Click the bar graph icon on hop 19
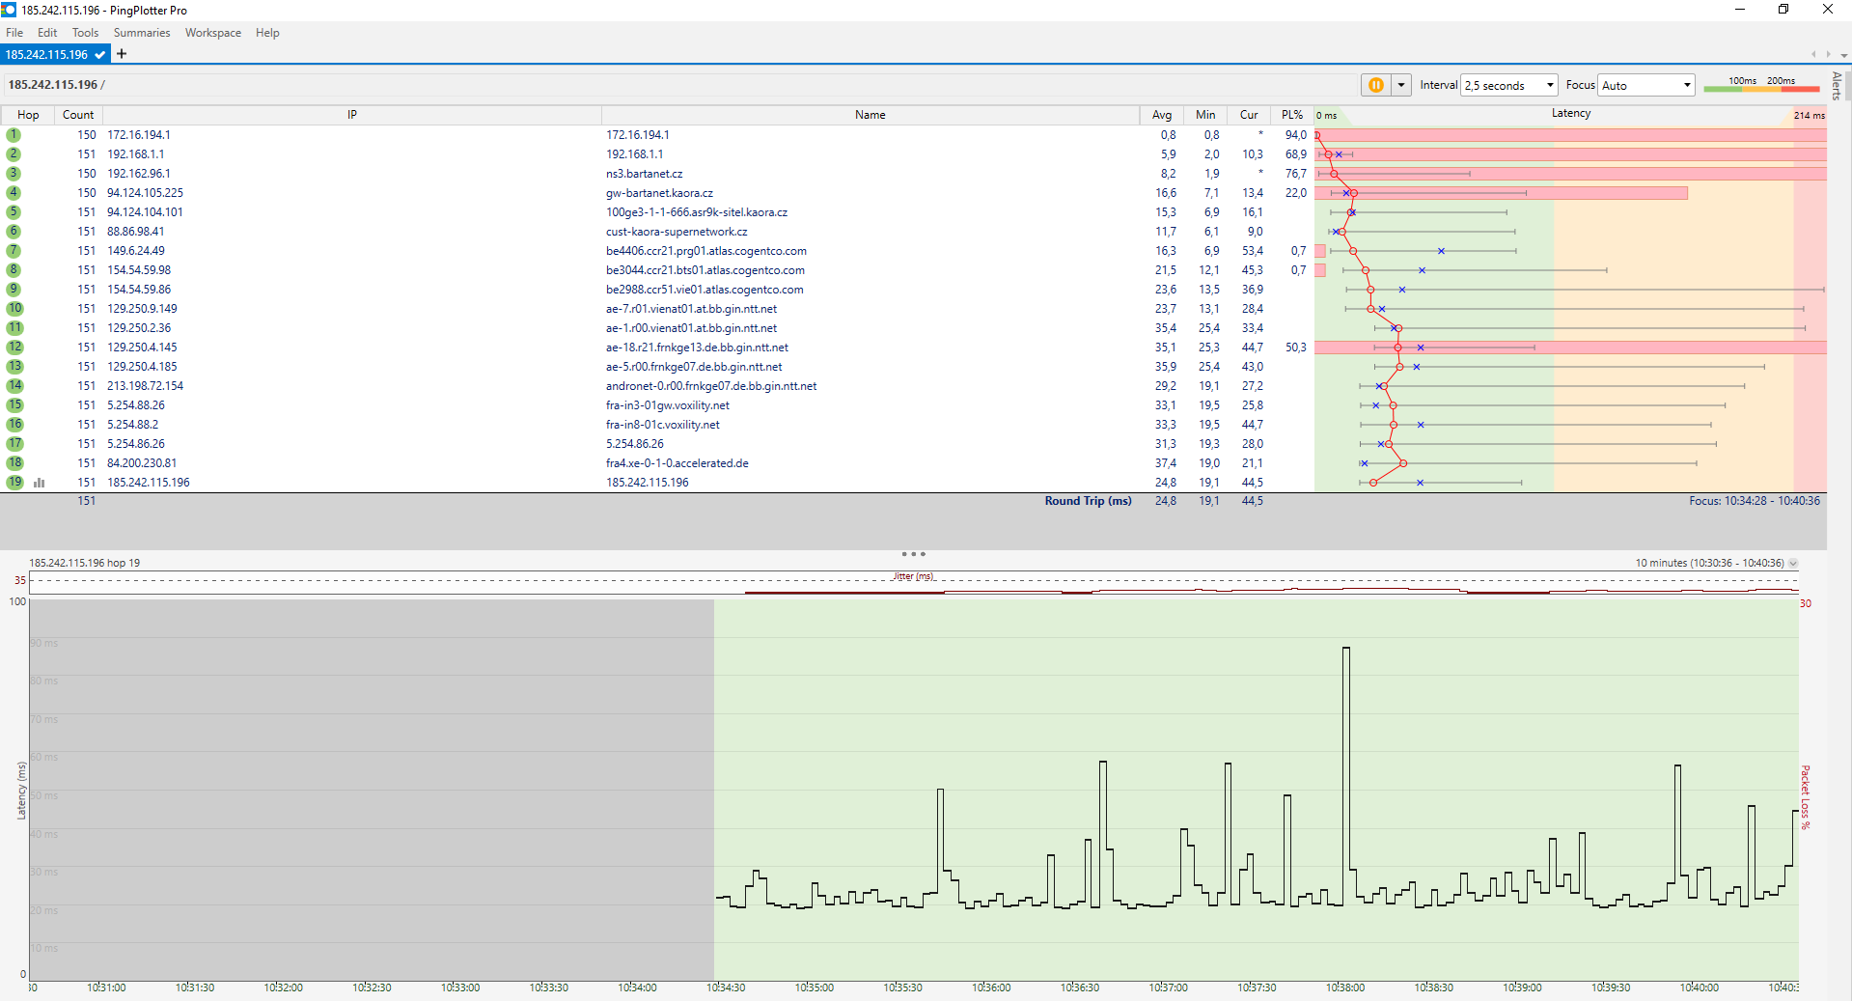Screen dimensions: 1852x1001 click(x=40, y=483)
